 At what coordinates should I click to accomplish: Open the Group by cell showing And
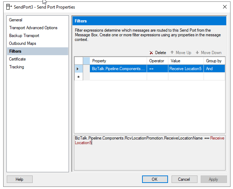(214, 69)
